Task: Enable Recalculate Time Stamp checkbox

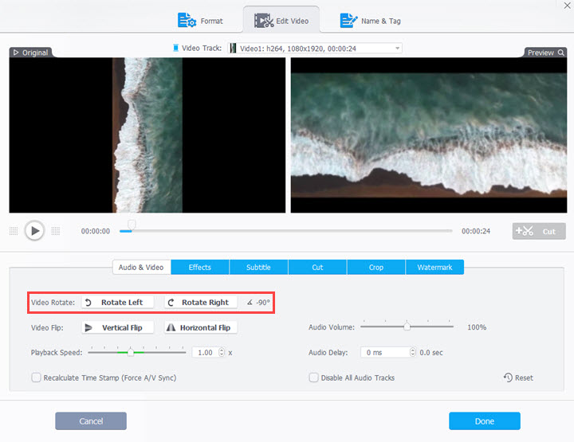Action: point(37,377)
